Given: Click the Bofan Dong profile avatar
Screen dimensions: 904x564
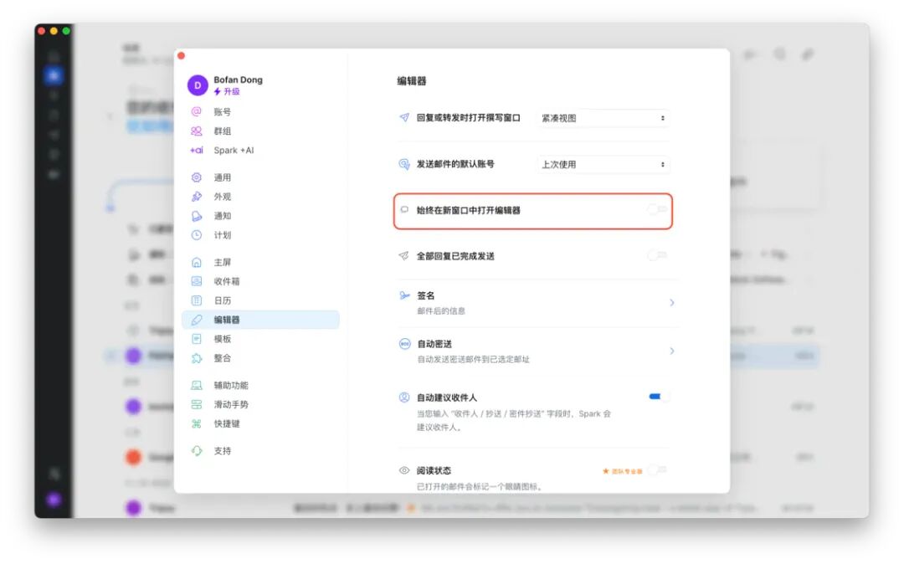Looking at the screenshot, I should point(198,85).
